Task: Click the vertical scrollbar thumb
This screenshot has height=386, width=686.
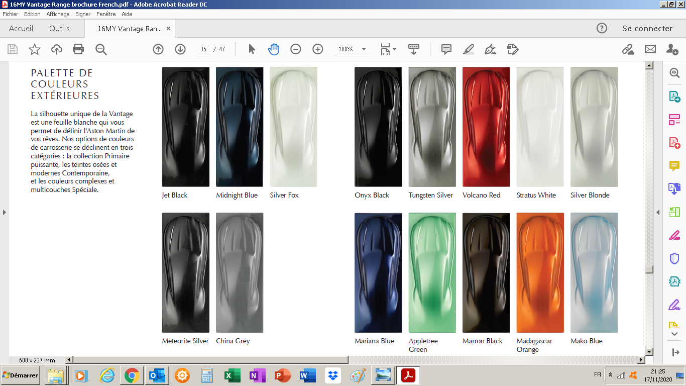Action: coord(649,269)
